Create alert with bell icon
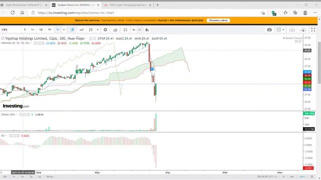This screenshot has height=180, width=321. point(147,30)
